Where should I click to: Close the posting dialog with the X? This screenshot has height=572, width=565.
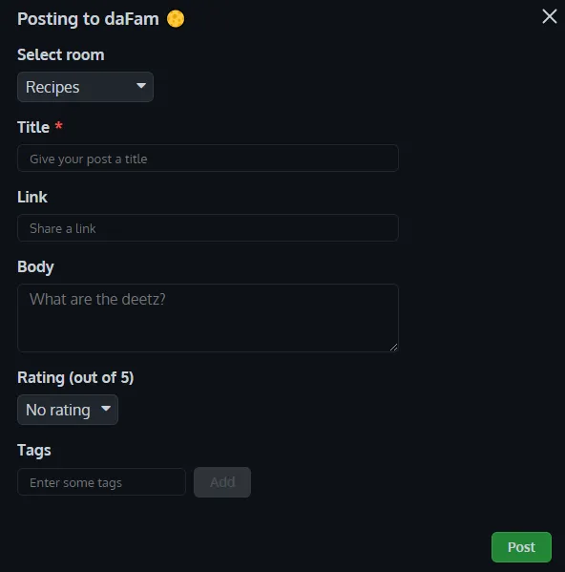point(550,16)
